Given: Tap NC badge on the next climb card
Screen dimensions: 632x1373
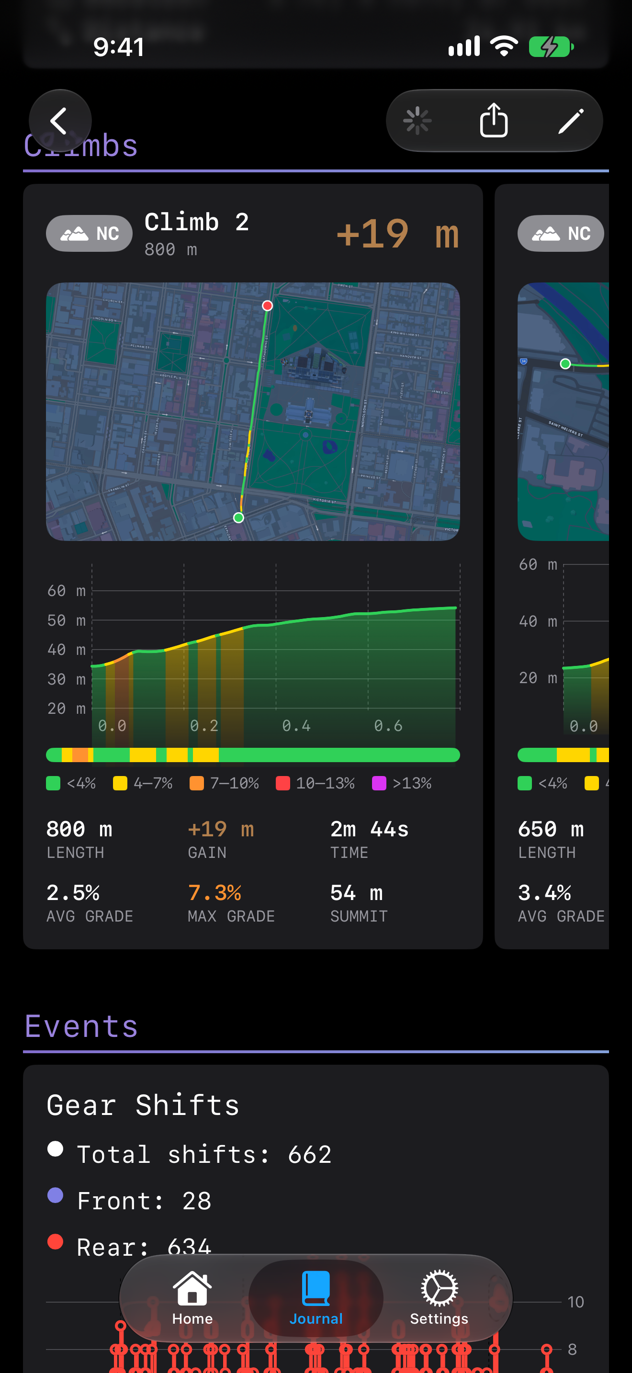Looking at the screenshot, I should (561, 234).
